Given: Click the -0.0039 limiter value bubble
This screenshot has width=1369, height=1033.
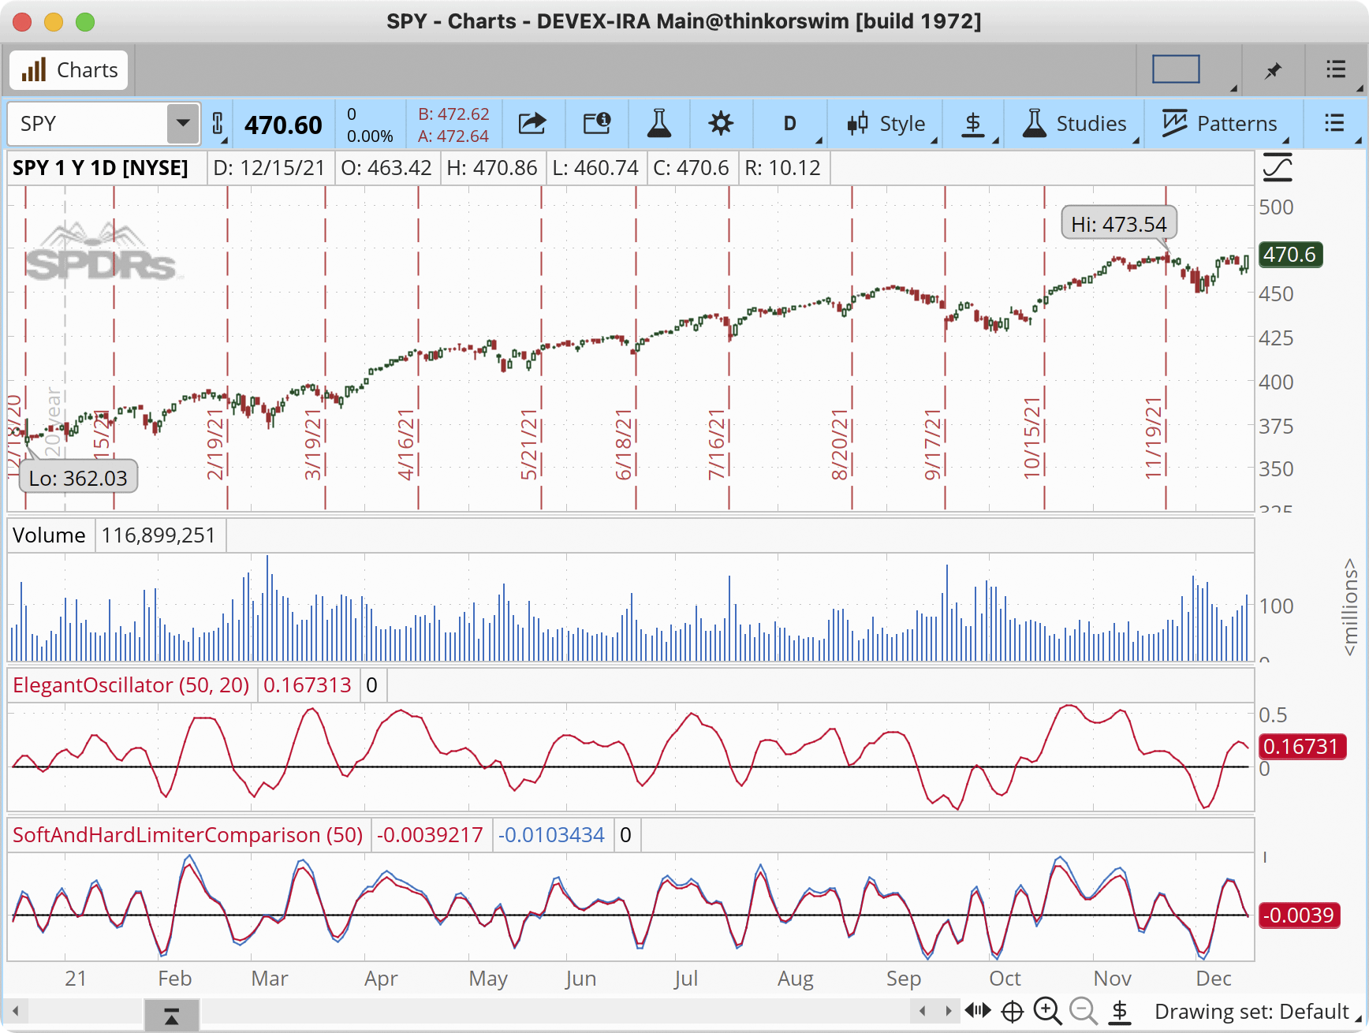Looking at the screenshot, I should pyautogui.click(x=1299, y=916).
